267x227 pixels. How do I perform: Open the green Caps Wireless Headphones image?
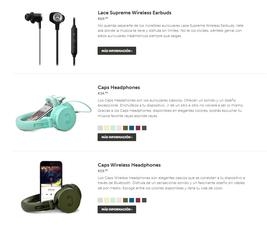pos(51,187)
